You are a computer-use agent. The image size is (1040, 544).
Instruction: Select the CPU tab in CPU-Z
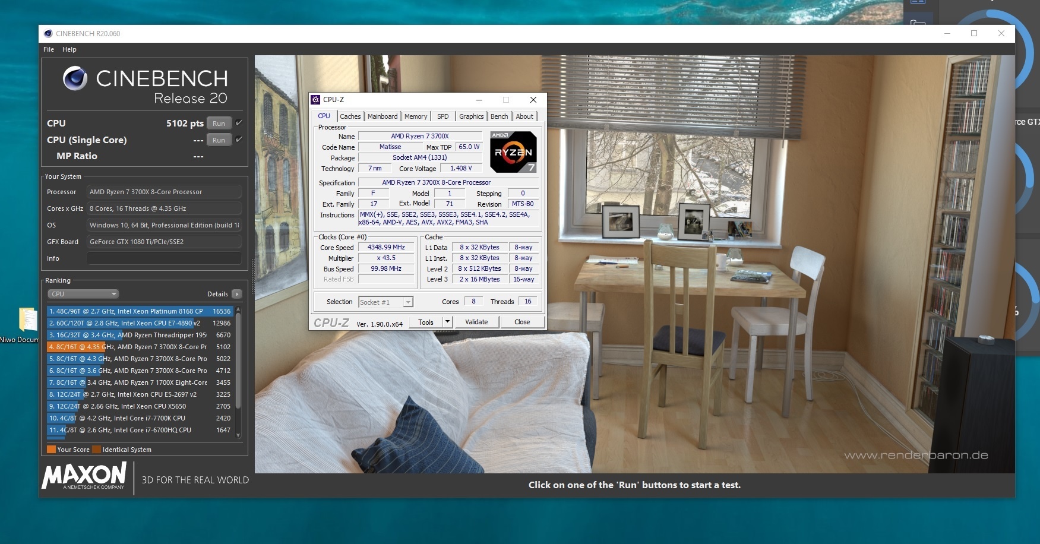[324, 116]
